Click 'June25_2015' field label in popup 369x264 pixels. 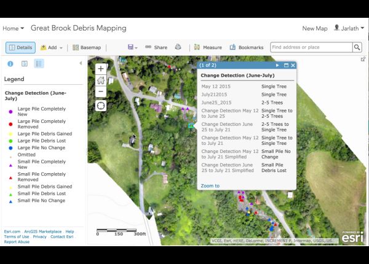tap(216, 103)
